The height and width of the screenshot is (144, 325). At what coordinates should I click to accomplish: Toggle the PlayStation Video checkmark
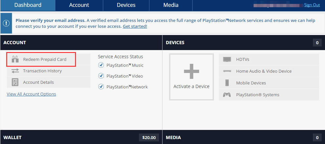click(x=101, y=76)
